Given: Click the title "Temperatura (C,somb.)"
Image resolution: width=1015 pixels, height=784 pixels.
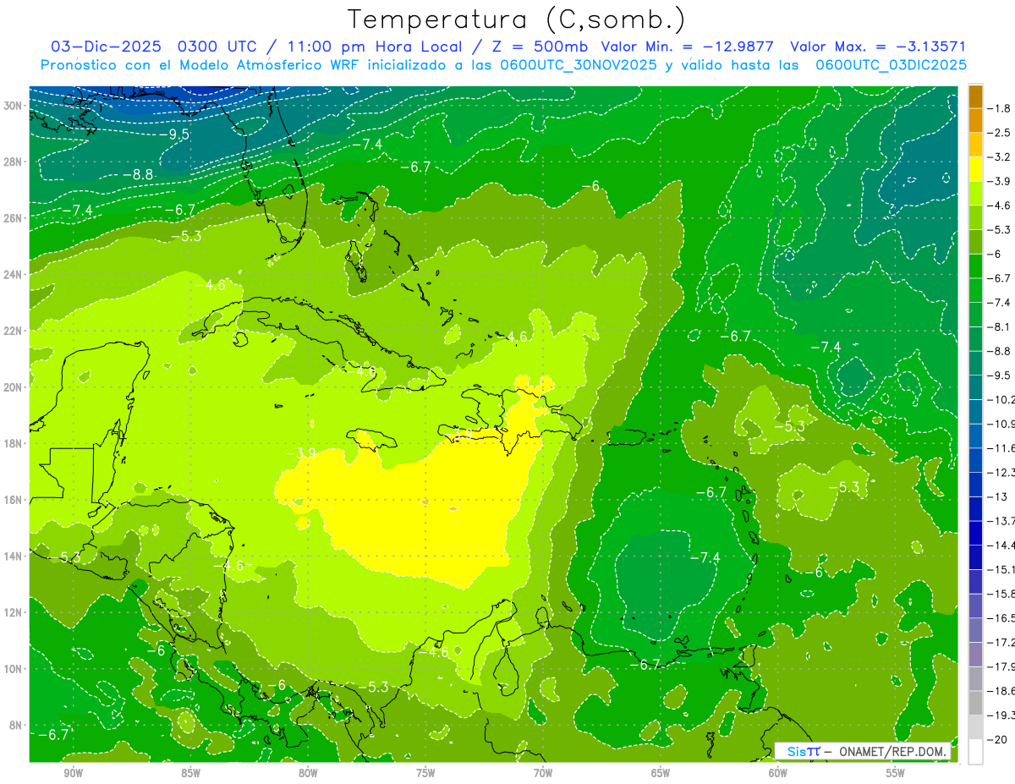Looking at the screenshot, I should coord(517,19).
